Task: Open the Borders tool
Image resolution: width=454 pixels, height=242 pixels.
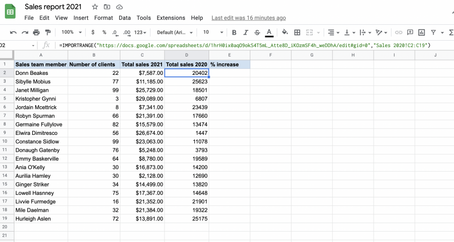Action: [297, 32]
